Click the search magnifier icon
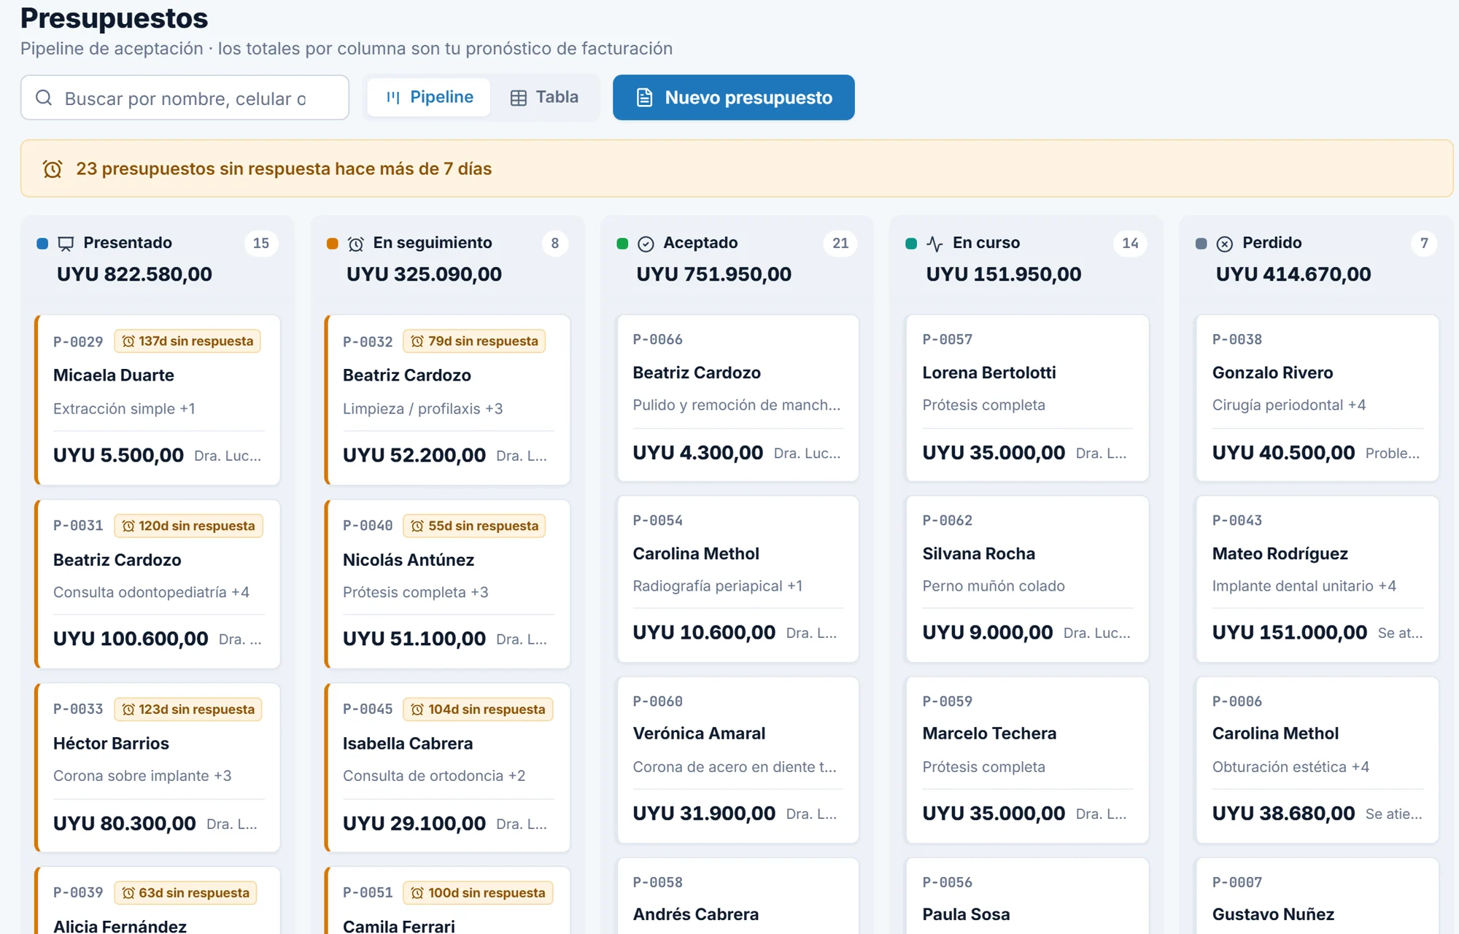 click(44, 98)
